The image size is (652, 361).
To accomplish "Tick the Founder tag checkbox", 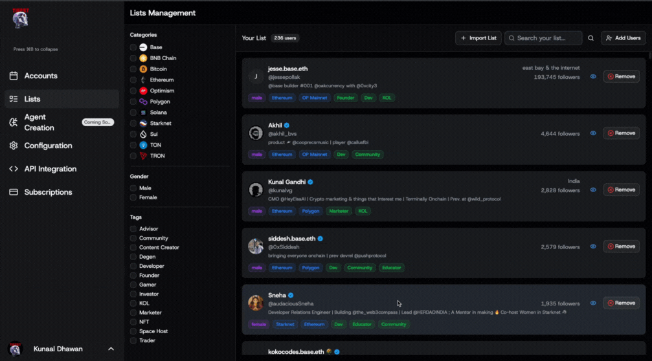I will coord(133,276).
